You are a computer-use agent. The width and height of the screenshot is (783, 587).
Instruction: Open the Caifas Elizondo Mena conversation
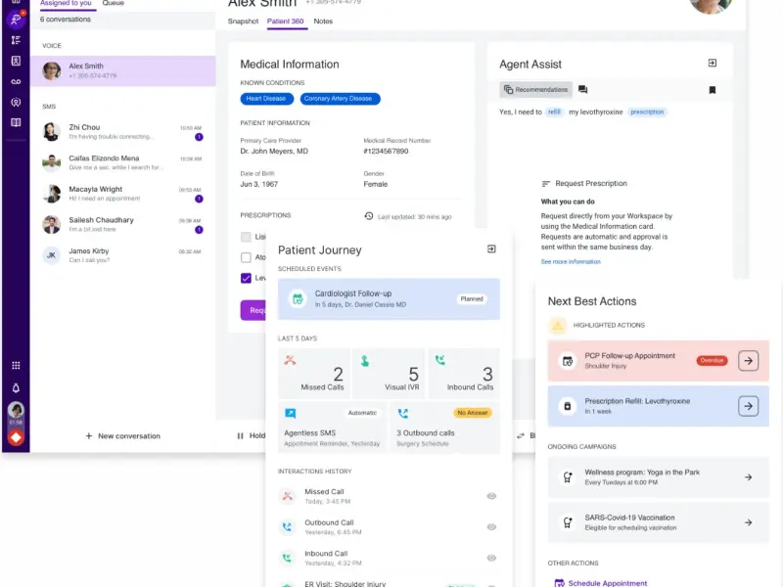click(123, 162)
